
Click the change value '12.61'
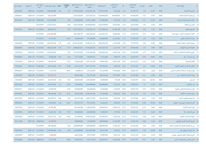(144, 80)
